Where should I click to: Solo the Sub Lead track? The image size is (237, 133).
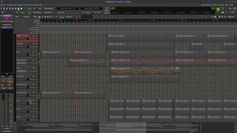coord(36,44)
